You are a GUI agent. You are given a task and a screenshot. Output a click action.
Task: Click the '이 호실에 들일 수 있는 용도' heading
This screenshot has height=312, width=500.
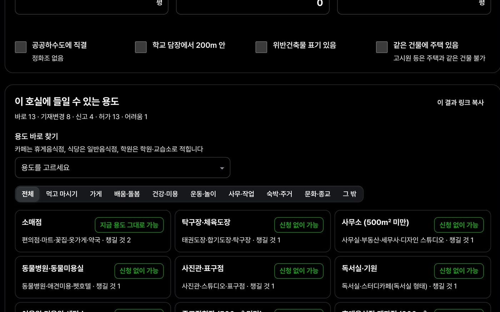coord(67,101)
